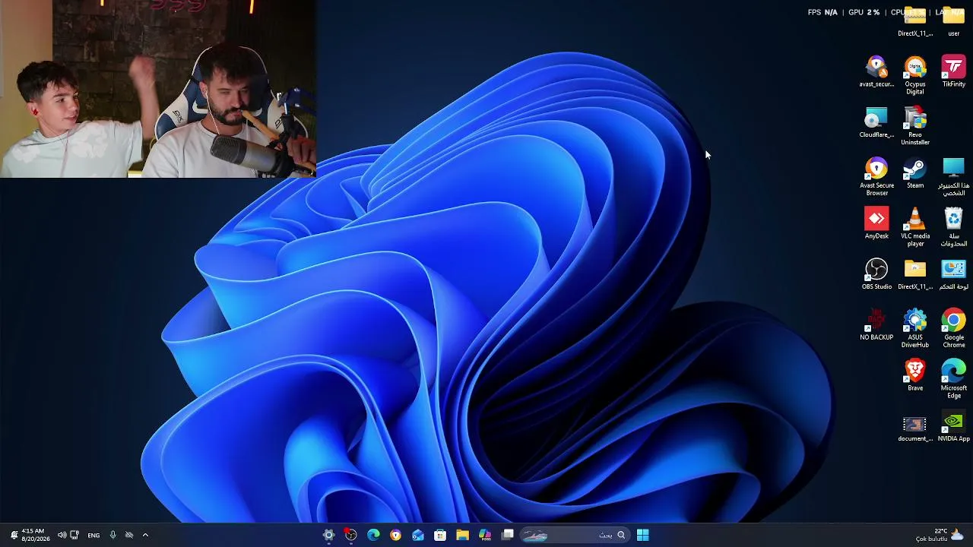Launch the ASUS DriverHub shortcut
The width and height of the screenshot is (973, 547).
pos(915,329)
